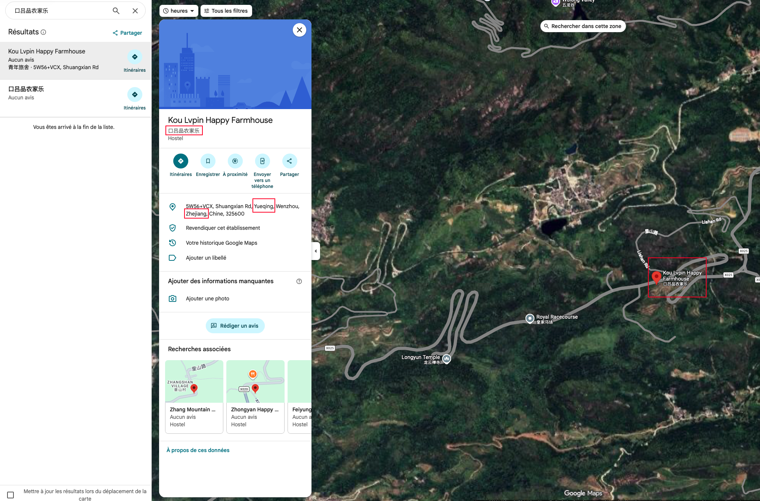Share results via Partager link

[x=127, y=33]
